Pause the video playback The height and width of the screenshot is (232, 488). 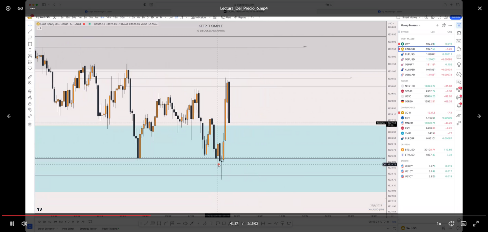coord(12,224)
